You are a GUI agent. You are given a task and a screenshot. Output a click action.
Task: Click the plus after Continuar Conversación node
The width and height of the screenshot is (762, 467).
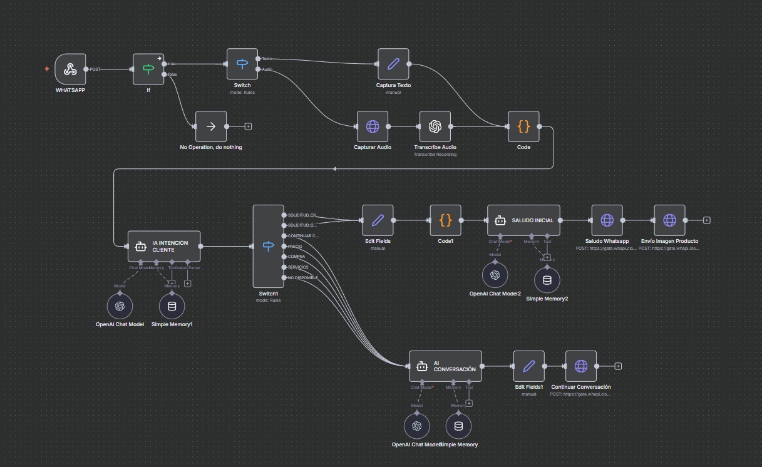click(618, 366)
